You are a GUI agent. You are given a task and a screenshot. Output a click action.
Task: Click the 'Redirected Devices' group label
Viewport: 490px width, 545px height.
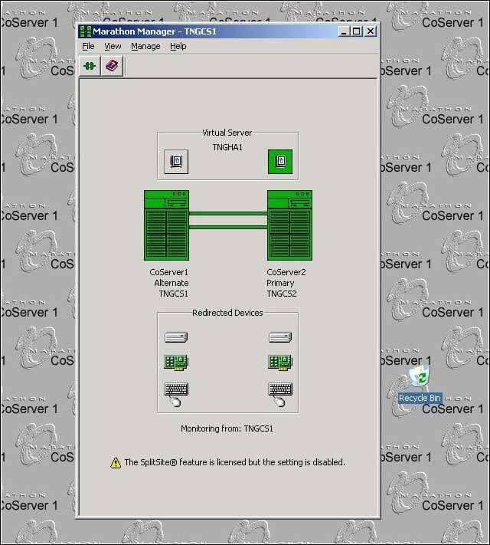coord(227,313)
